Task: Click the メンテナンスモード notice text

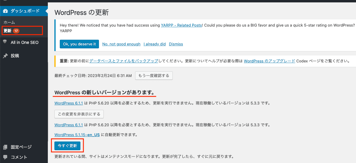Action: click(144, 157)
